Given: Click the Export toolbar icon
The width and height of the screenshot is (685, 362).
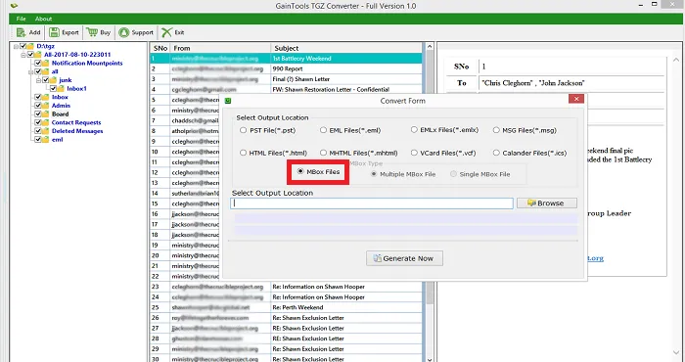Looking at the screenshot, I should pyautogui.click(x=54, y=32).
